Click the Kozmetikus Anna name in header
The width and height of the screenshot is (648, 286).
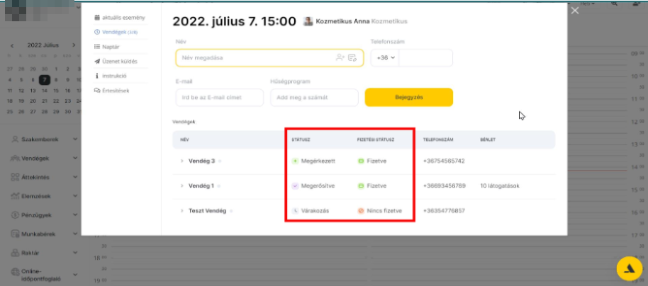[x=342, y=21]
